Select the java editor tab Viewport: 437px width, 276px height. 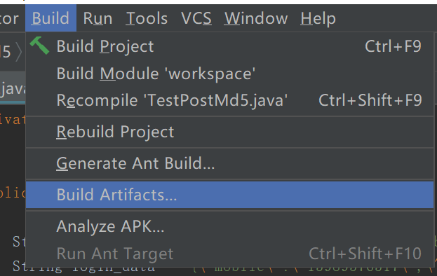coord(13,88)
